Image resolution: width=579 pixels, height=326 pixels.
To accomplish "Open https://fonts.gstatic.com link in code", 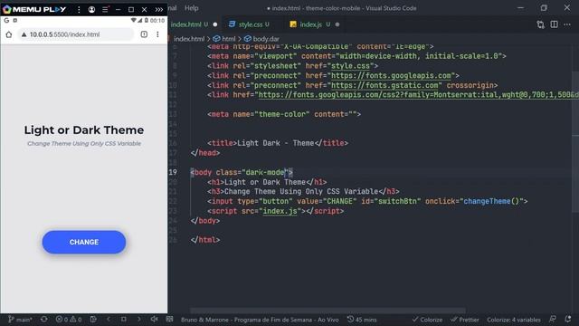I will click(x=384, y=85).
